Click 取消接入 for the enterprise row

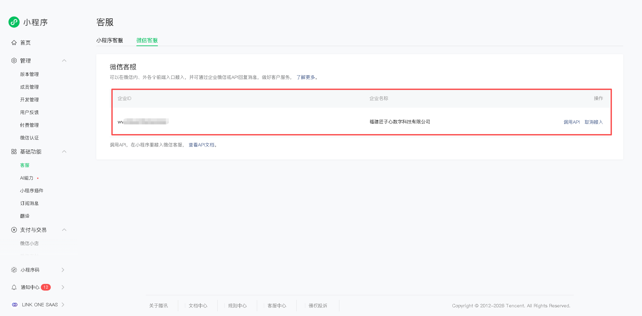coord(594,122)
